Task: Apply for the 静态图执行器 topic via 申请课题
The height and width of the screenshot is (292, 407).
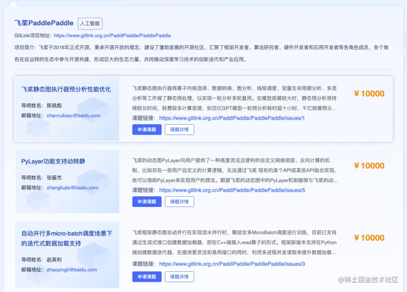Action: coord(147,129)
